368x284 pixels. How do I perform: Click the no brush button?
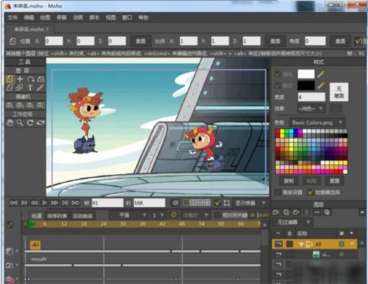pyautogui.click(x=339, y=92)
